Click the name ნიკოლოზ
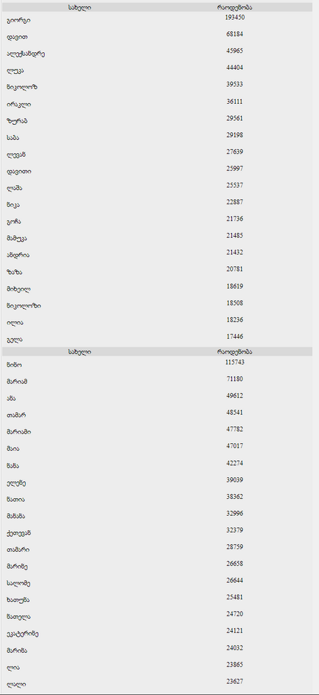The image size is (319, 695). pos(22,88)
